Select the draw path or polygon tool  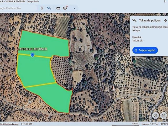coord(49,8)
